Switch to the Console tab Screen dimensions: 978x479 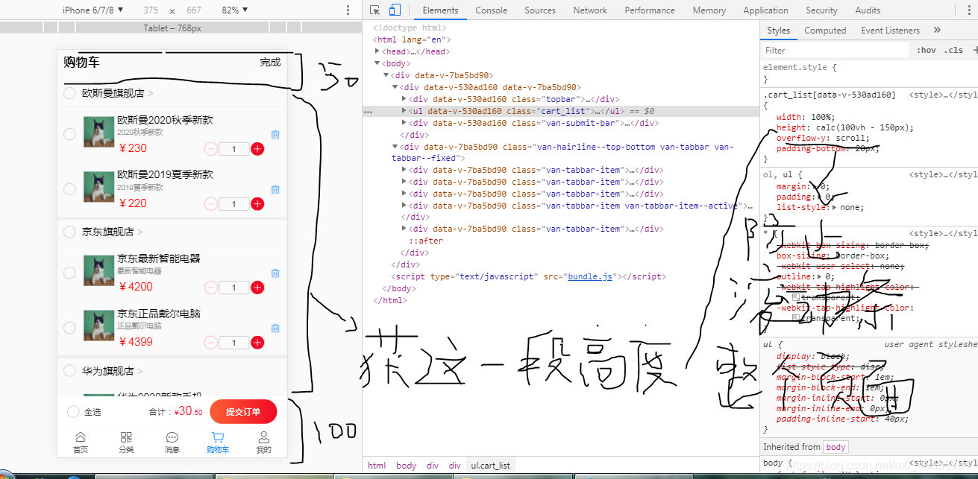tap(492, 10)
